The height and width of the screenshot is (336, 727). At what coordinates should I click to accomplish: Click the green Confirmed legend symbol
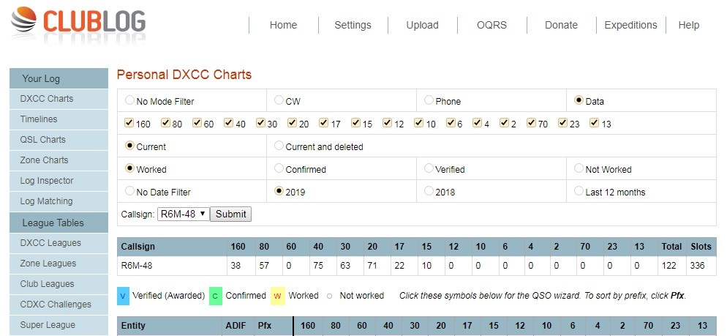[215, 296]
